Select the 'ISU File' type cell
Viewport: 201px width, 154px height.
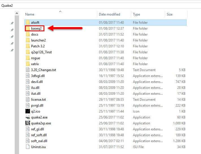(138, 147)
